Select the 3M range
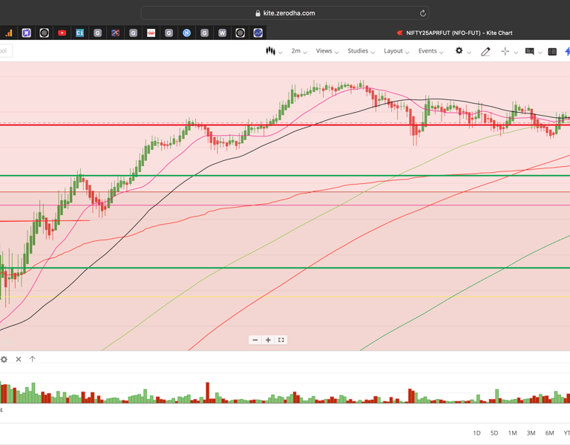The image size is (570, 445). point(531,433)
